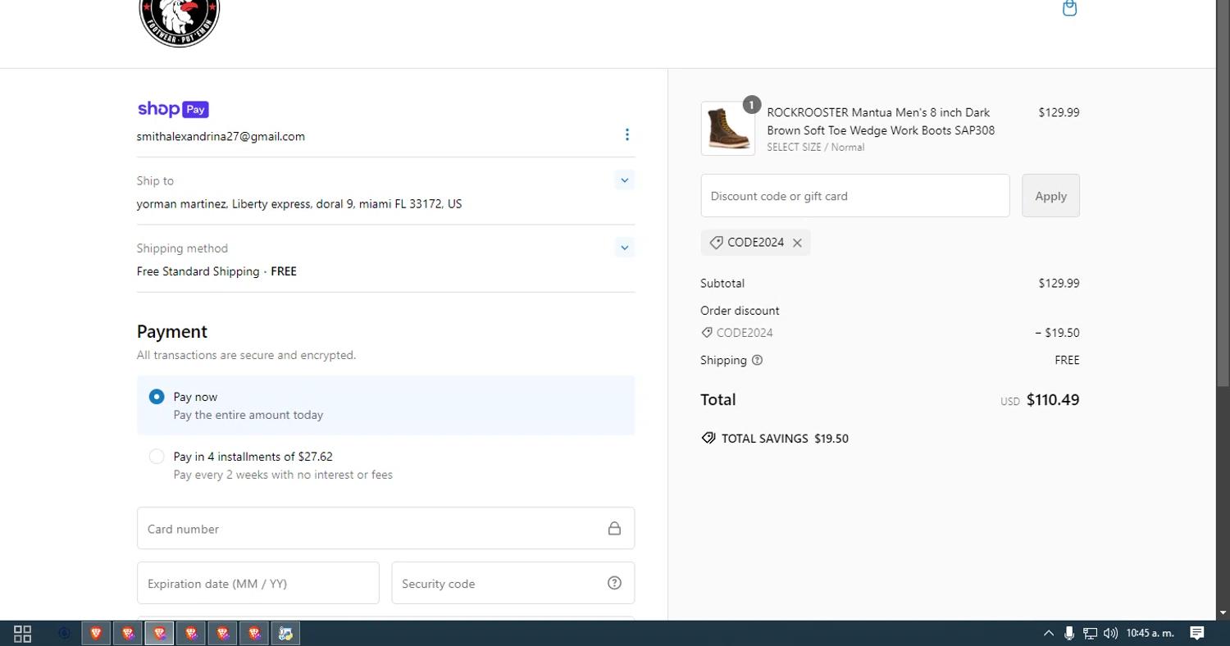Viewport: 1230px width, 646px height.
Task: Click the shipping address yorman martinez text
Action: [x=299, y=204]
